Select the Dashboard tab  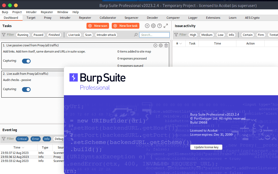point(11,18)
